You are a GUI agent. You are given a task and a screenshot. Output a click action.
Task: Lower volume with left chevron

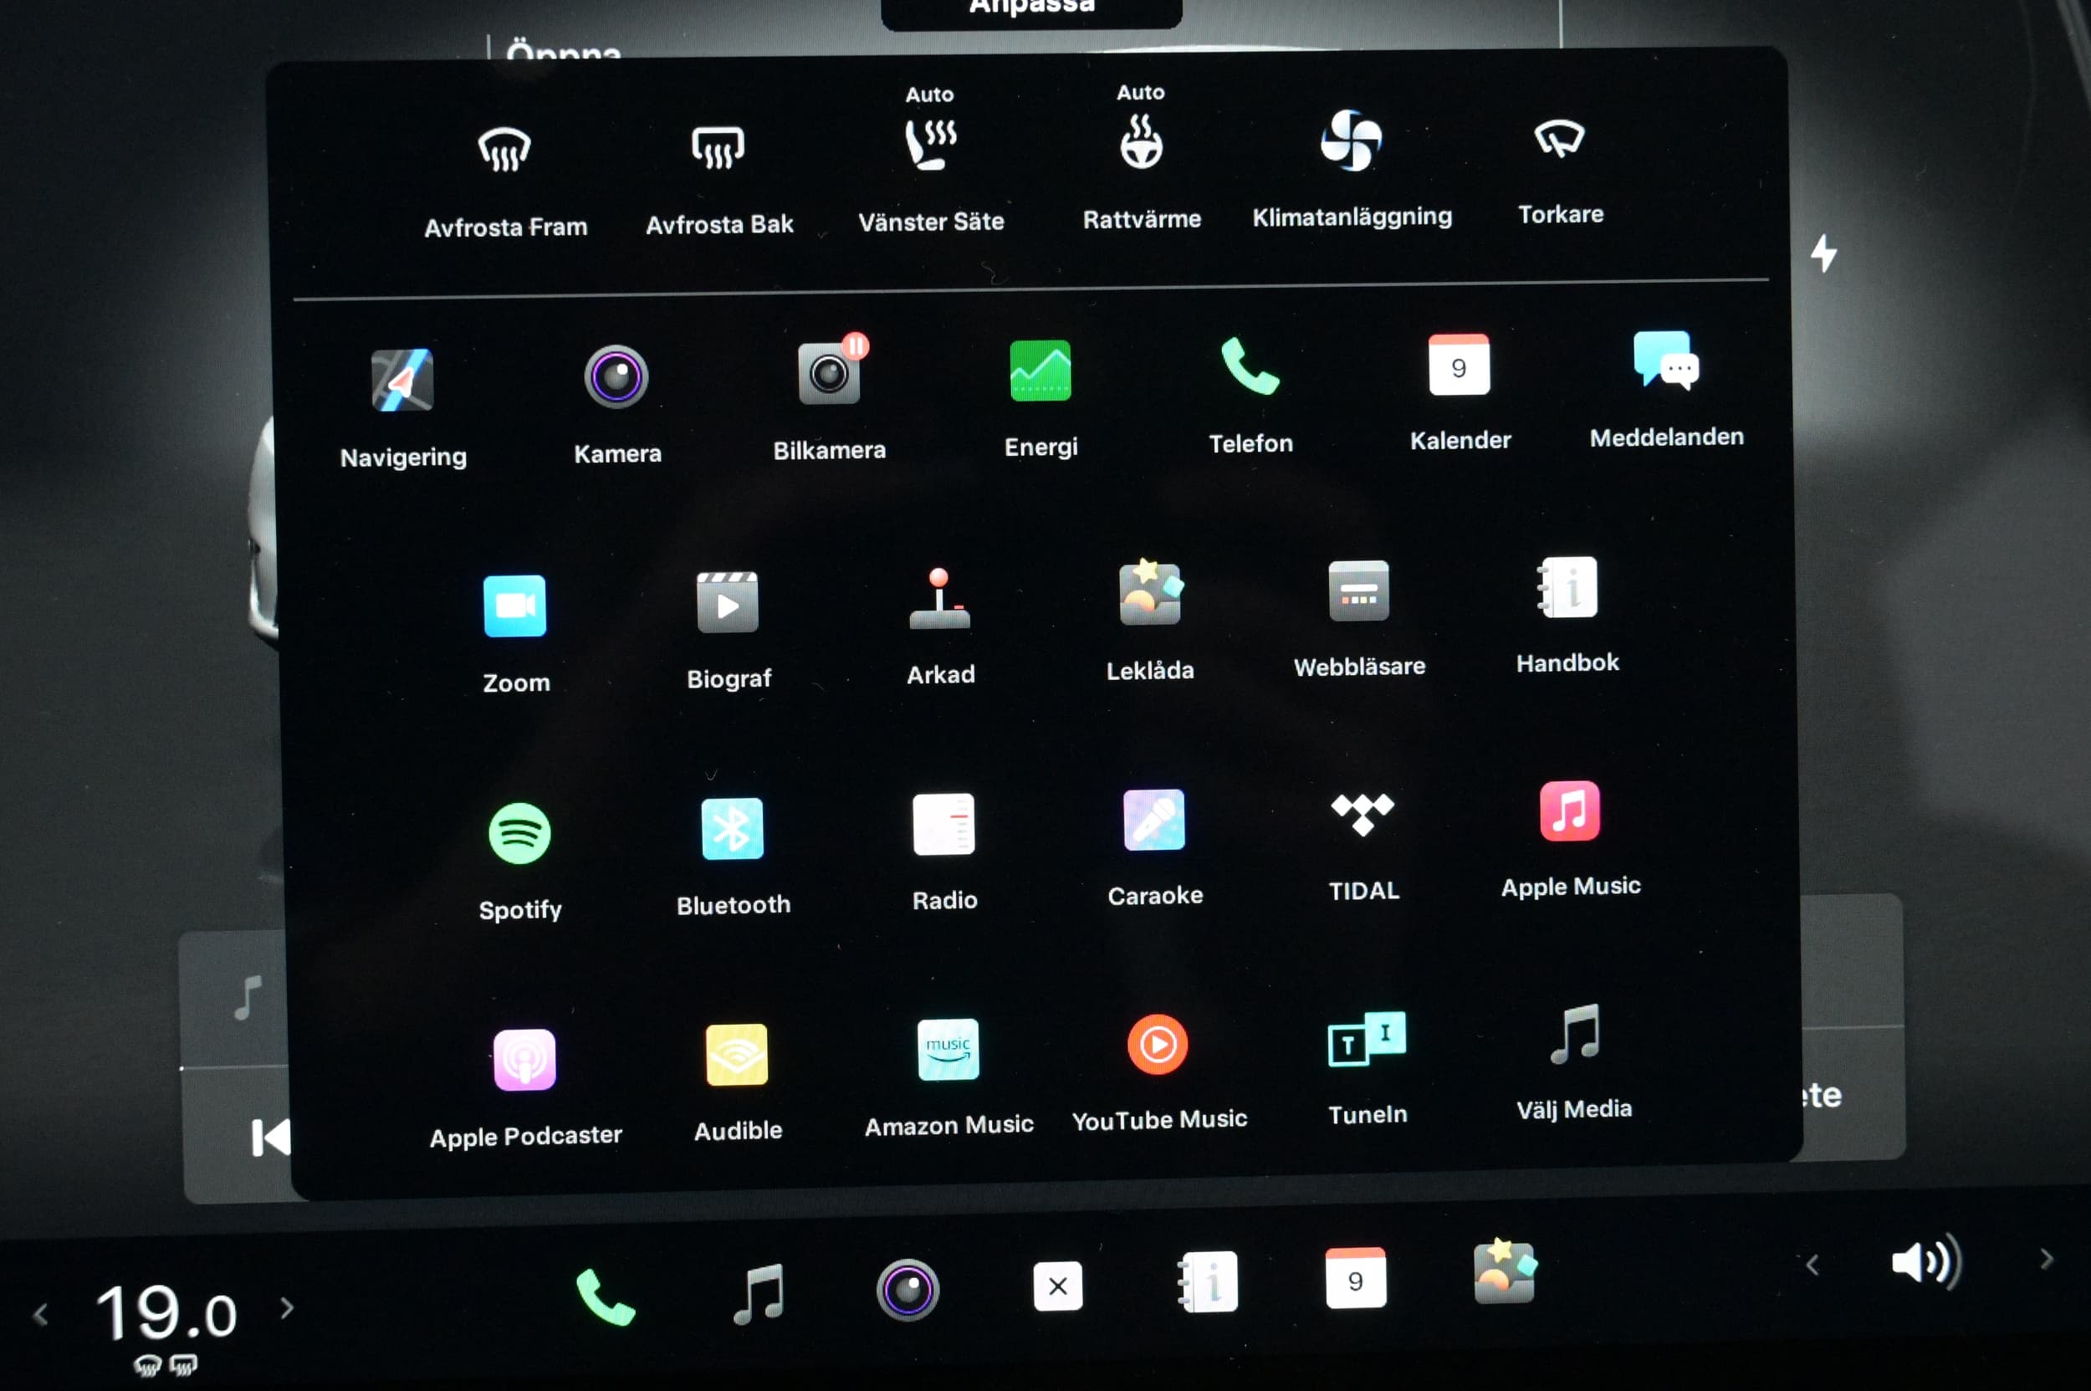[x=1812, y=1265]
